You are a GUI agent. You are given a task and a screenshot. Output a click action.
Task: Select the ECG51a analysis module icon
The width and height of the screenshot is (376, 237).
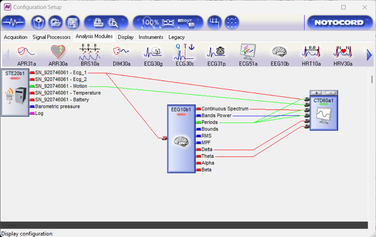tap(248, 52)
